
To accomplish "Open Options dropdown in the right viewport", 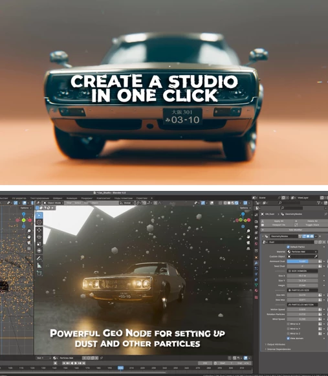I will tap(245, 208).
